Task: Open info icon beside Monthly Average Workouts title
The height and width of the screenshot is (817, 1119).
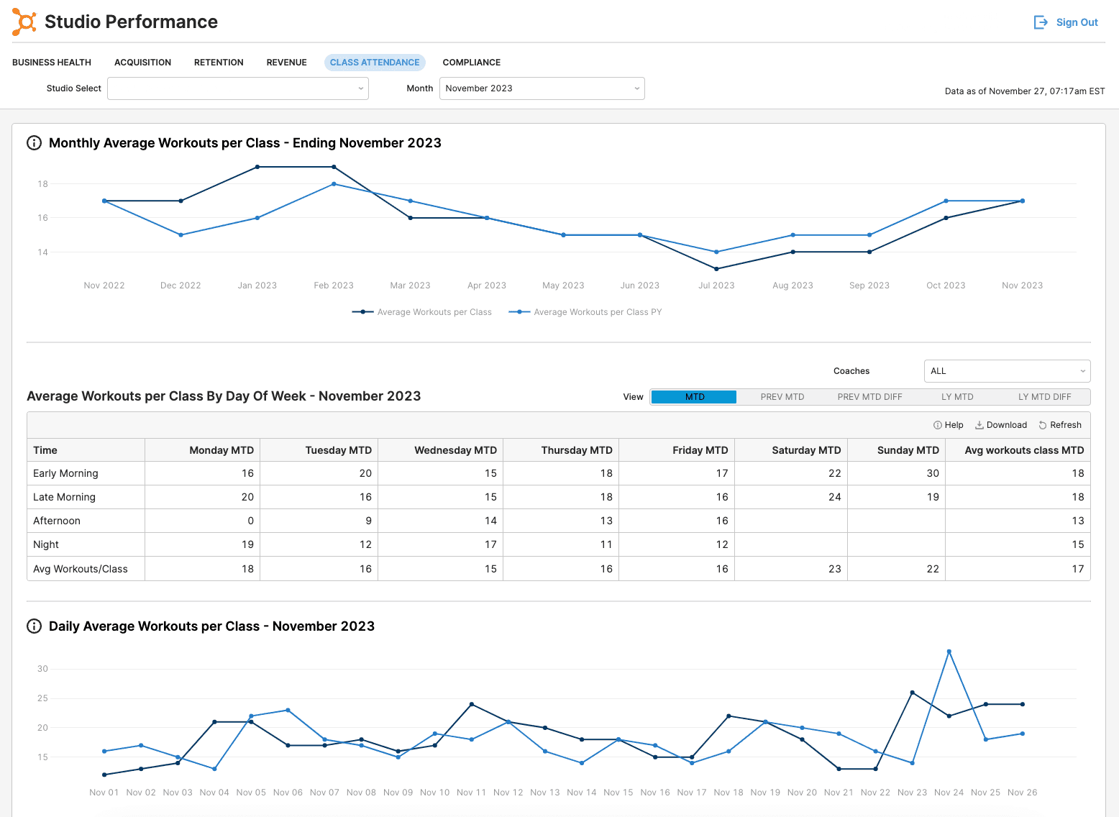Action: click(34, 143)
